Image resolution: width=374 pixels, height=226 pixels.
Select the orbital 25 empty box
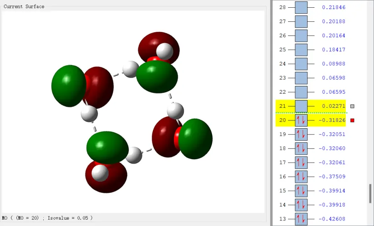[x=301, y=50]
